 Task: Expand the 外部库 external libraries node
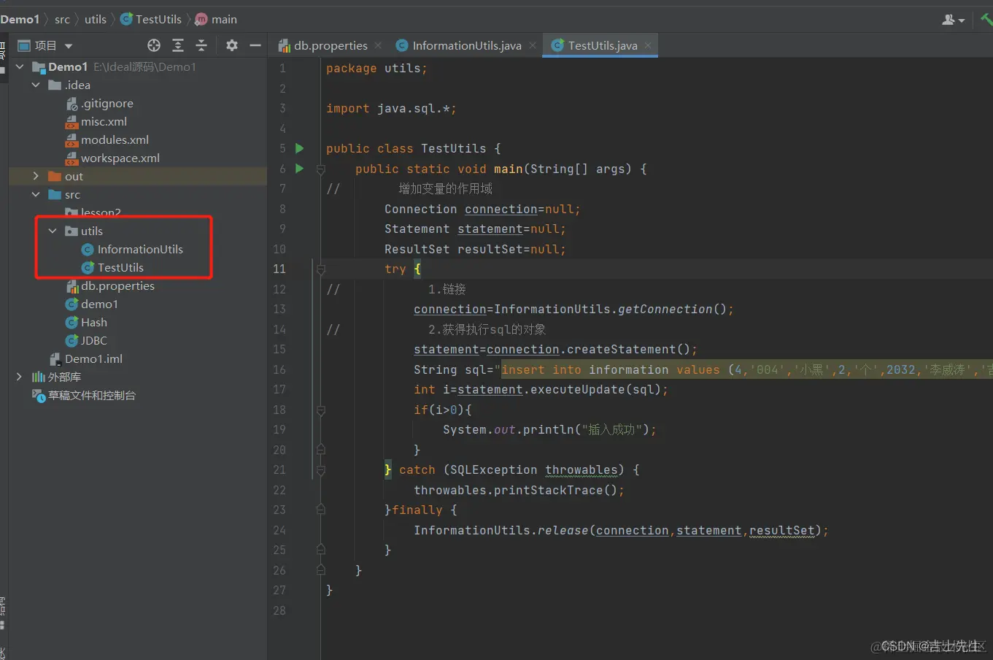point(20,377)
